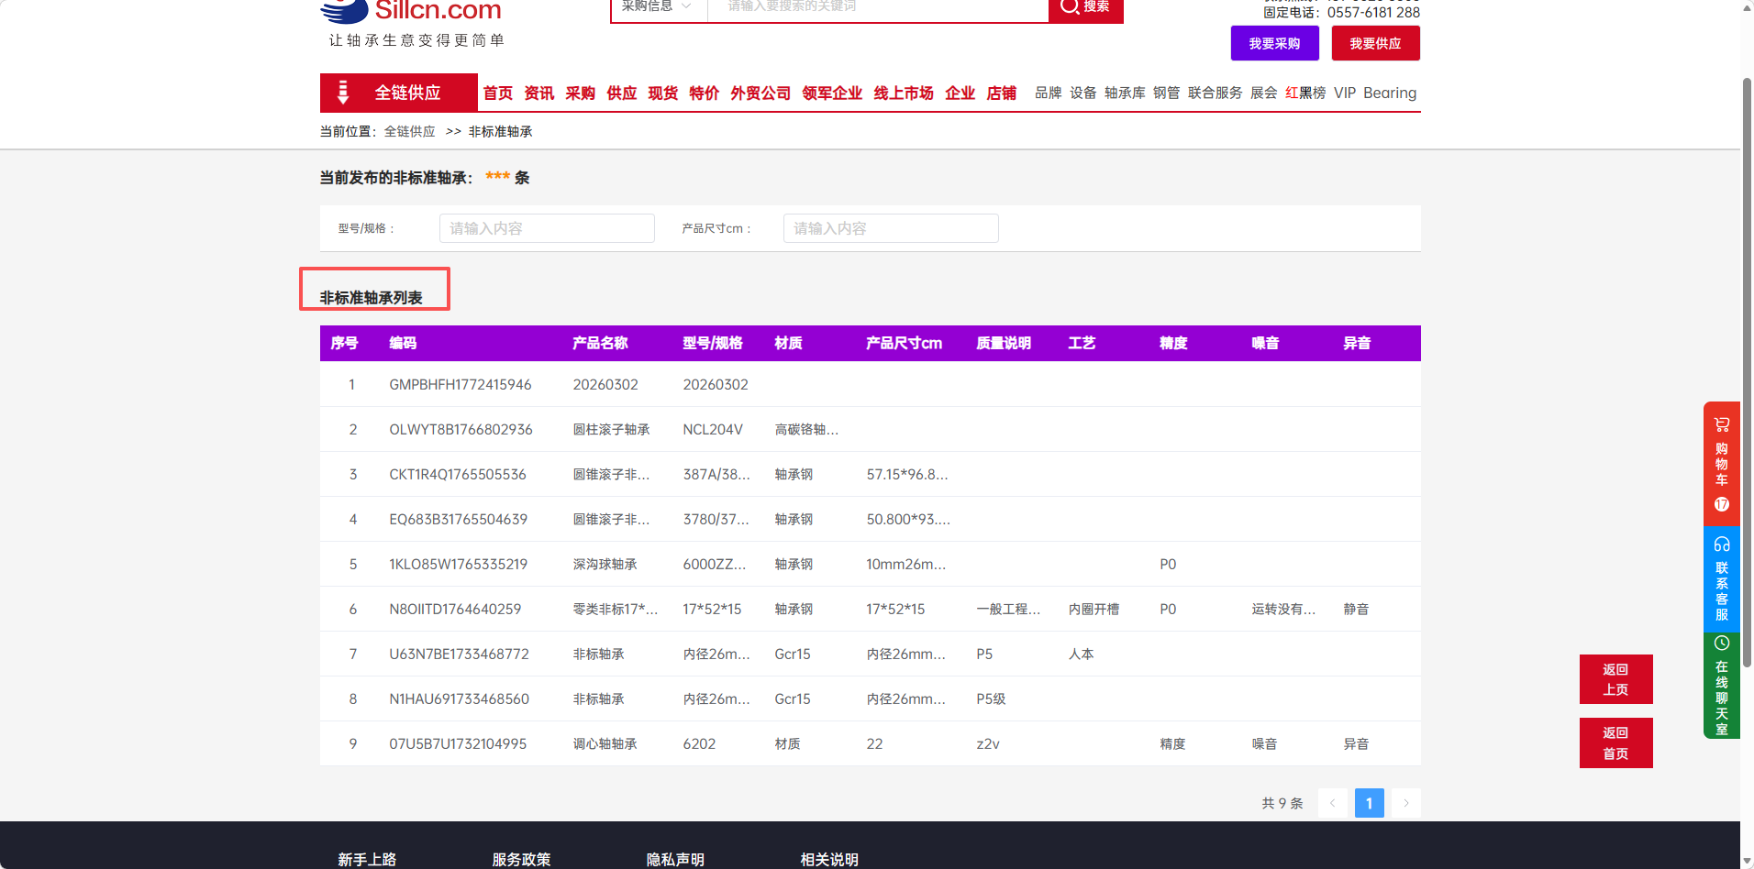Screen dimensions: 1754x869
Task: Expand the 采购信息 search type dropdown
Action: point(658,7)
